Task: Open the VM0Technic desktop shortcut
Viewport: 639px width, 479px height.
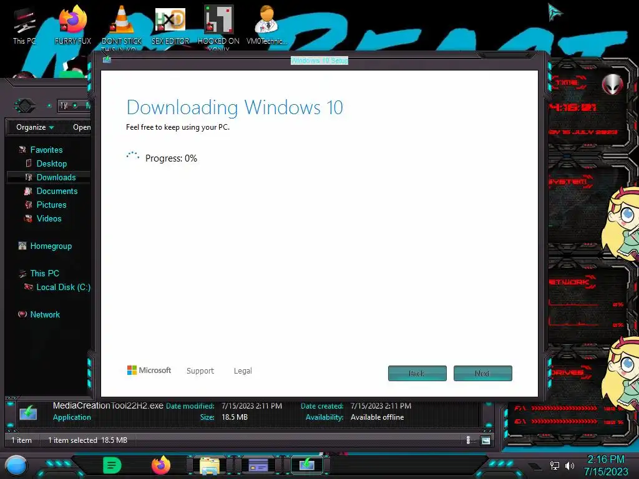Action: pyautogui.click(x=266, y=25)
